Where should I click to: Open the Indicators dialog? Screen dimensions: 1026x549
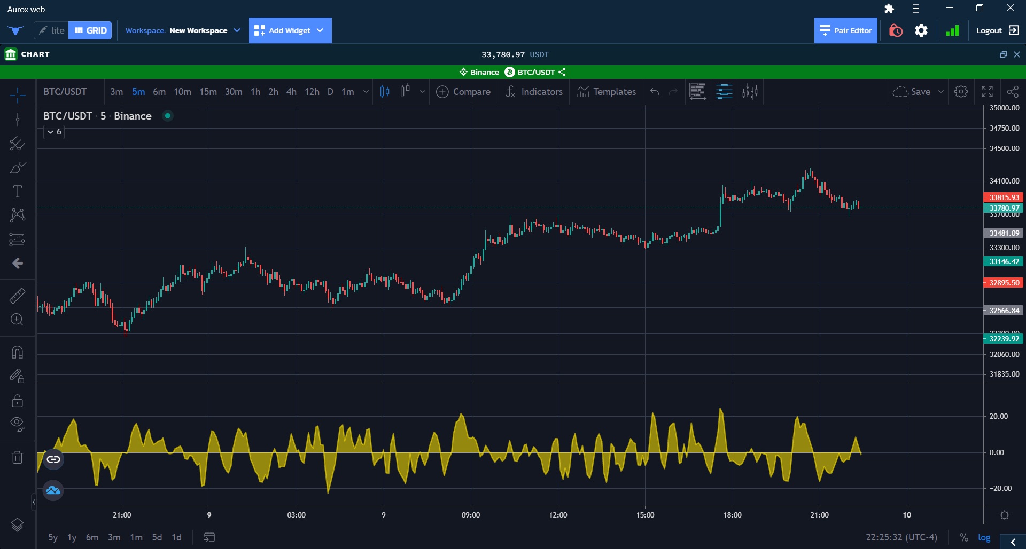click(x=534, y=92)
